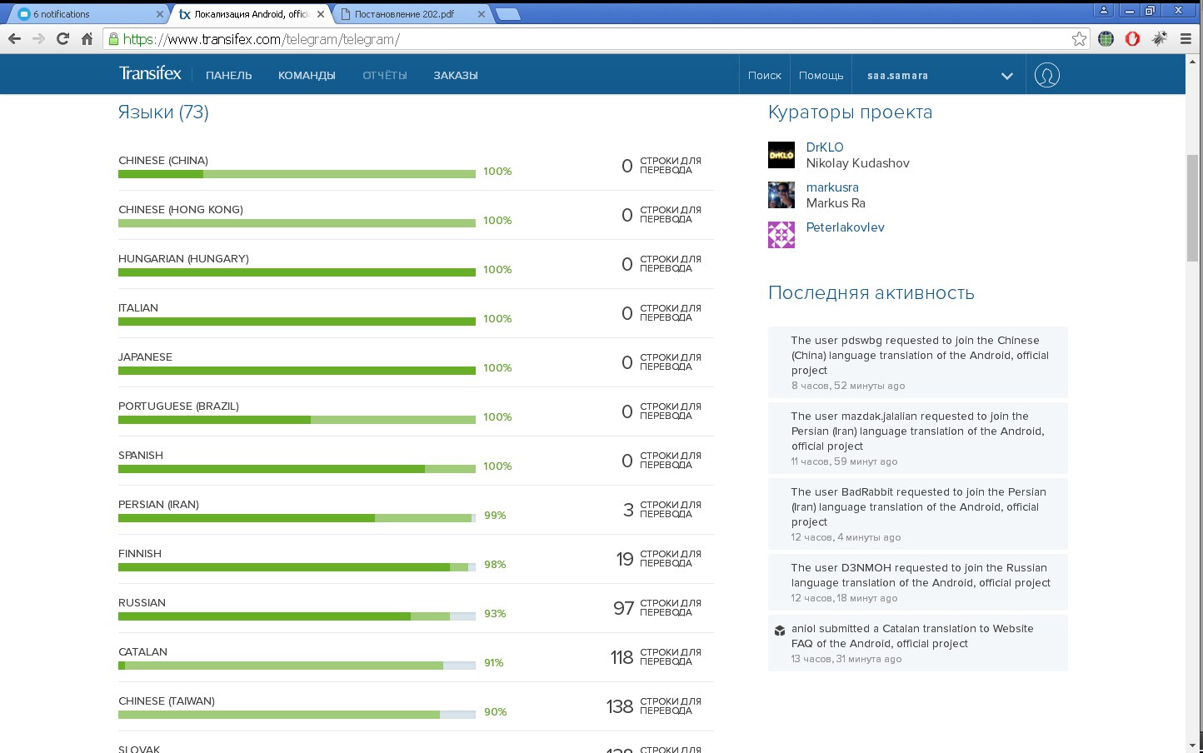Go back with the browser back arrow
The width and height of the screenshot is (1203, 753).
click(14, 38)
